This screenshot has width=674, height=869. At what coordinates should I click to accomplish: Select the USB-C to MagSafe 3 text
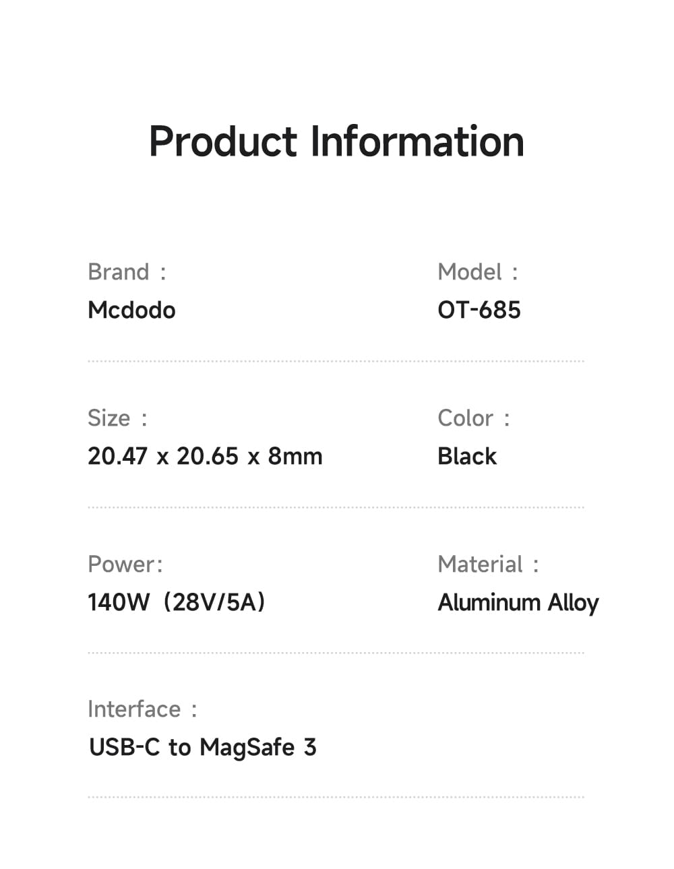click(x=202, y=747)
